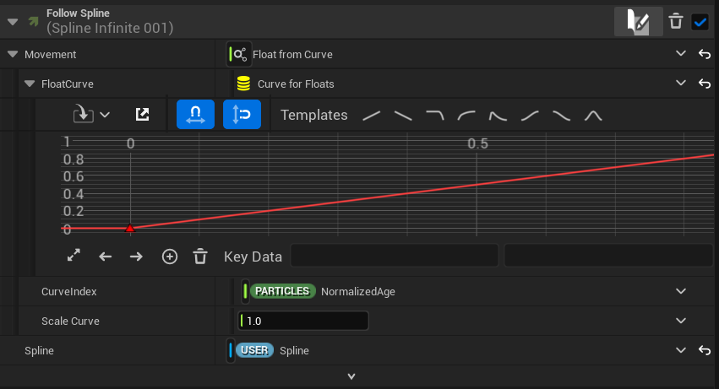
Task: Add a new key to the curve
Action: tap(169, 257)
